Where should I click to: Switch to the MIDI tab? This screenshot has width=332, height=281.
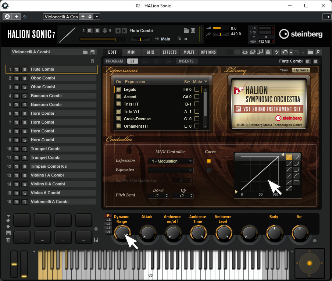pyautogui.click(x=131, y=52)
